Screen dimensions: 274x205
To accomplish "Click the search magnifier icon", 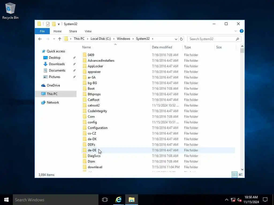I will pyautogui.click(x=237, y=39).
